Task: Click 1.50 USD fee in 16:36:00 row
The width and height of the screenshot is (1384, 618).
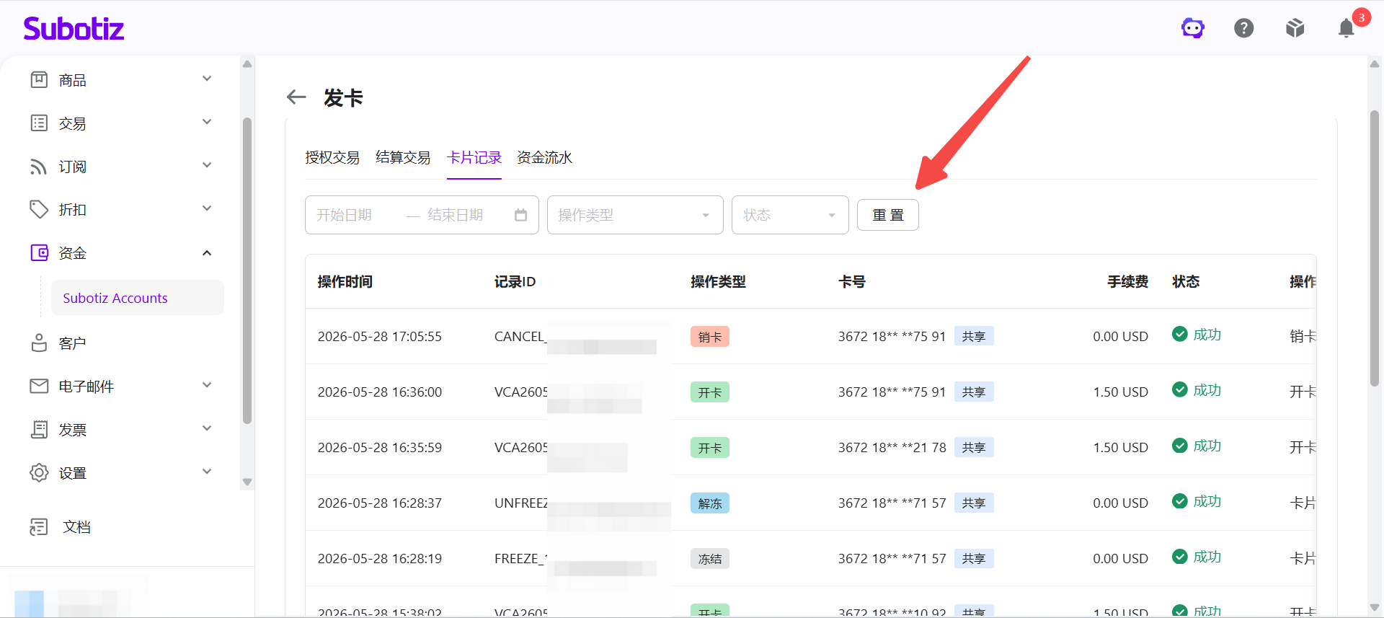Action: (1120, 392)
